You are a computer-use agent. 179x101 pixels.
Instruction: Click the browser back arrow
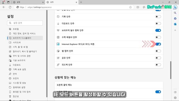4,7
